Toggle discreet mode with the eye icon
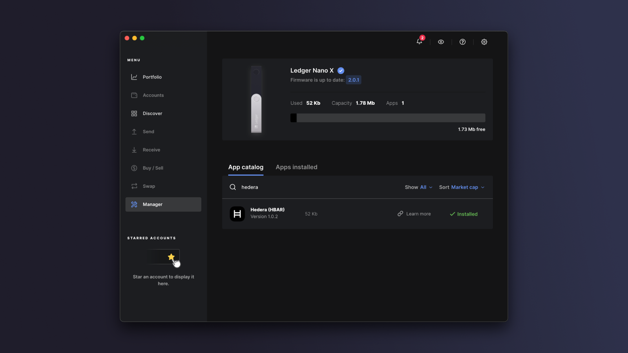The image size is (628, 353). pyautogui.click(x=441, y=42)
